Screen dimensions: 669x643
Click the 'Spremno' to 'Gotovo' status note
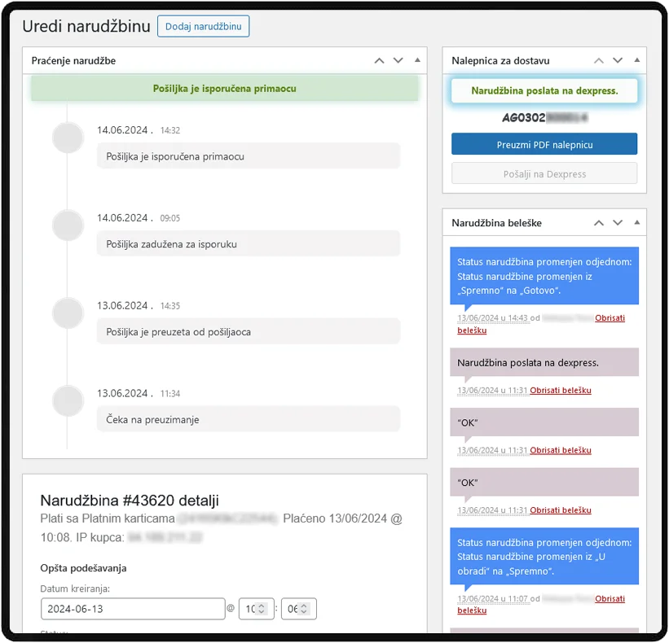(x=544, y=276)
